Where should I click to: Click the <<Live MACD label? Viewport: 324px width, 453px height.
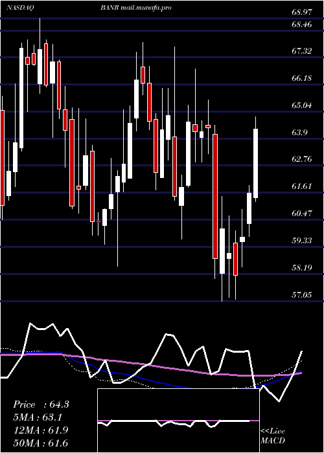(273, 436)
